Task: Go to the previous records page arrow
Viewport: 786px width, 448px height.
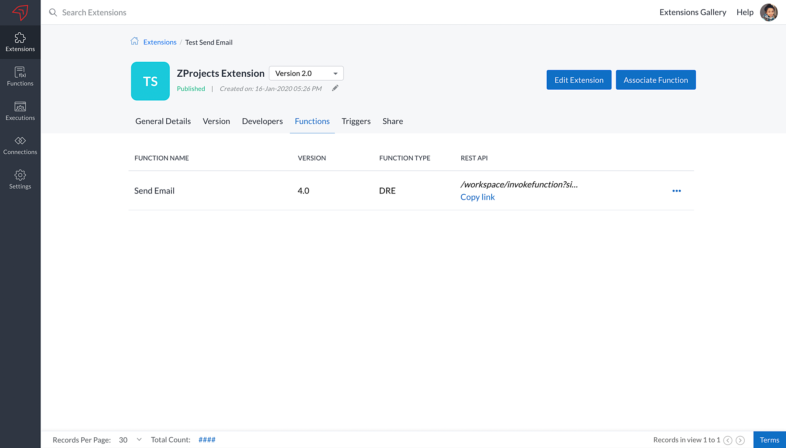Action: [728, 440]
